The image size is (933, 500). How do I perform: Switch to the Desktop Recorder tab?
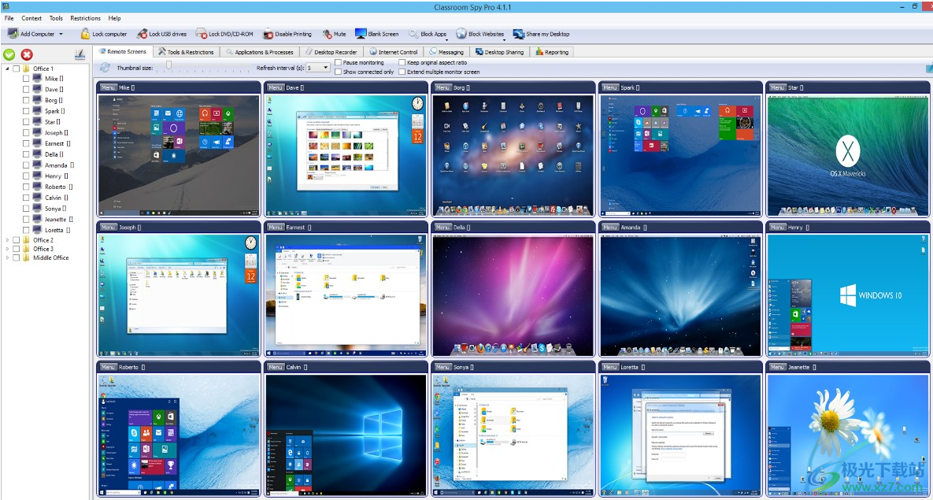(x=331, y=52)
